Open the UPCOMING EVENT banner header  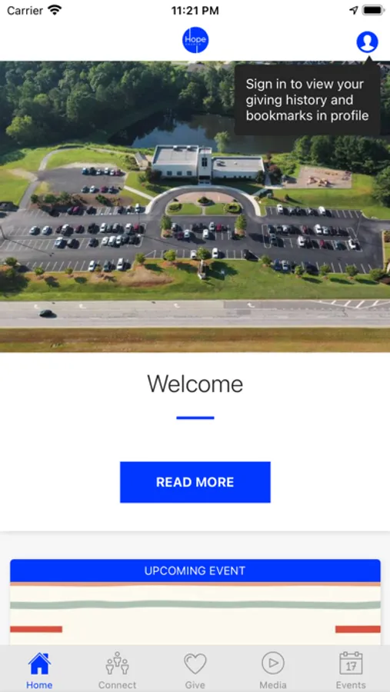tap(195, 571)
